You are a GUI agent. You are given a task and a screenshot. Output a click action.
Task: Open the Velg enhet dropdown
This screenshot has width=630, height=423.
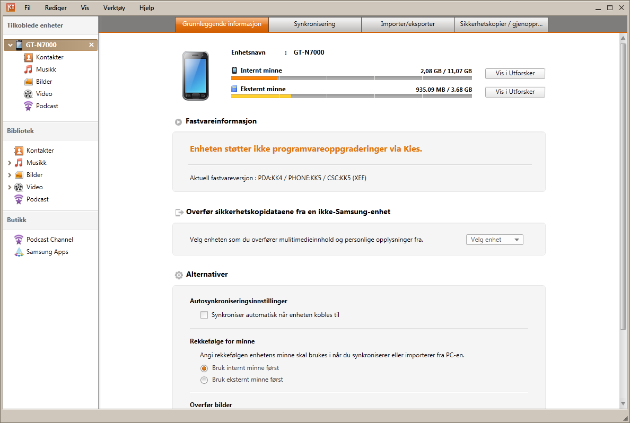(x=495, y=240)
